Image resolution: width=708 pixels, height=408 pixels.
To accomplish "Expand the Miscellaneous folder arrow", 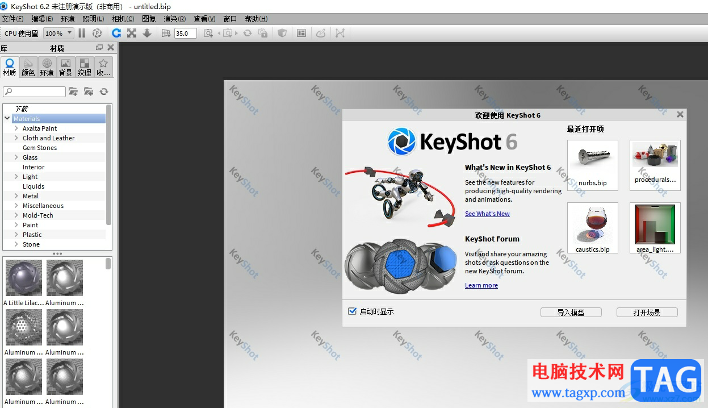I will pyautogui.click(x=16, y=206).
